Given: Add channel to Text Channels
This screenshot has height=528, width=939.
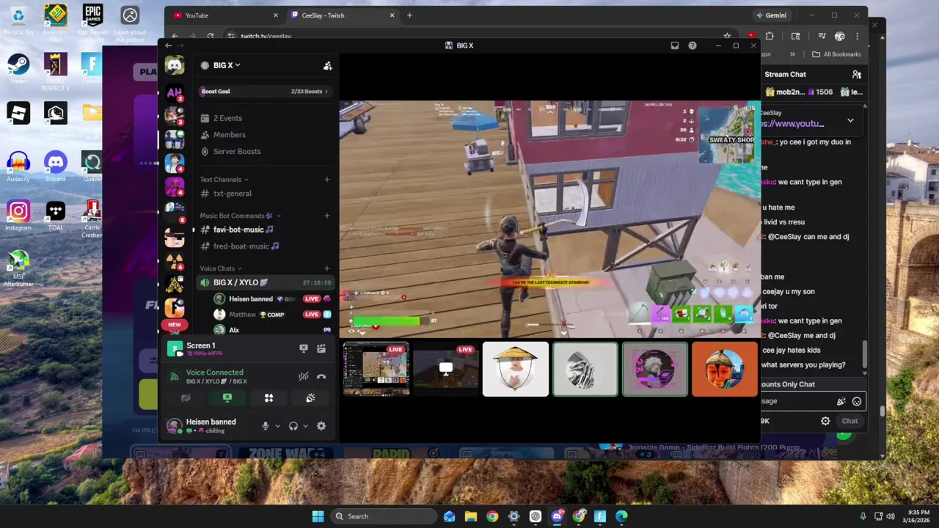Looking at the screenshot, I should pyautogui.click(x=327, y=180).
